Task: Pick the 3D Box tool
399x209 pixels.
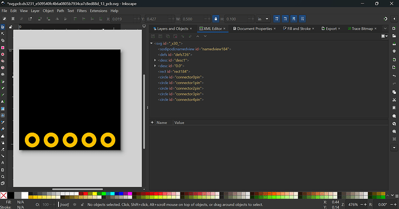Action: click(x=3, y=68)
